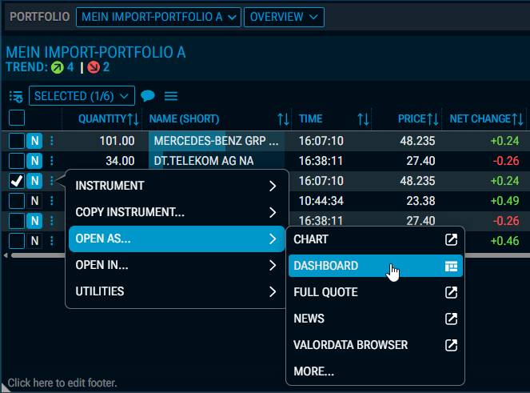Choose More... from the submenu
Viewport: 530px width, 393px height.
tap(375, 371)
